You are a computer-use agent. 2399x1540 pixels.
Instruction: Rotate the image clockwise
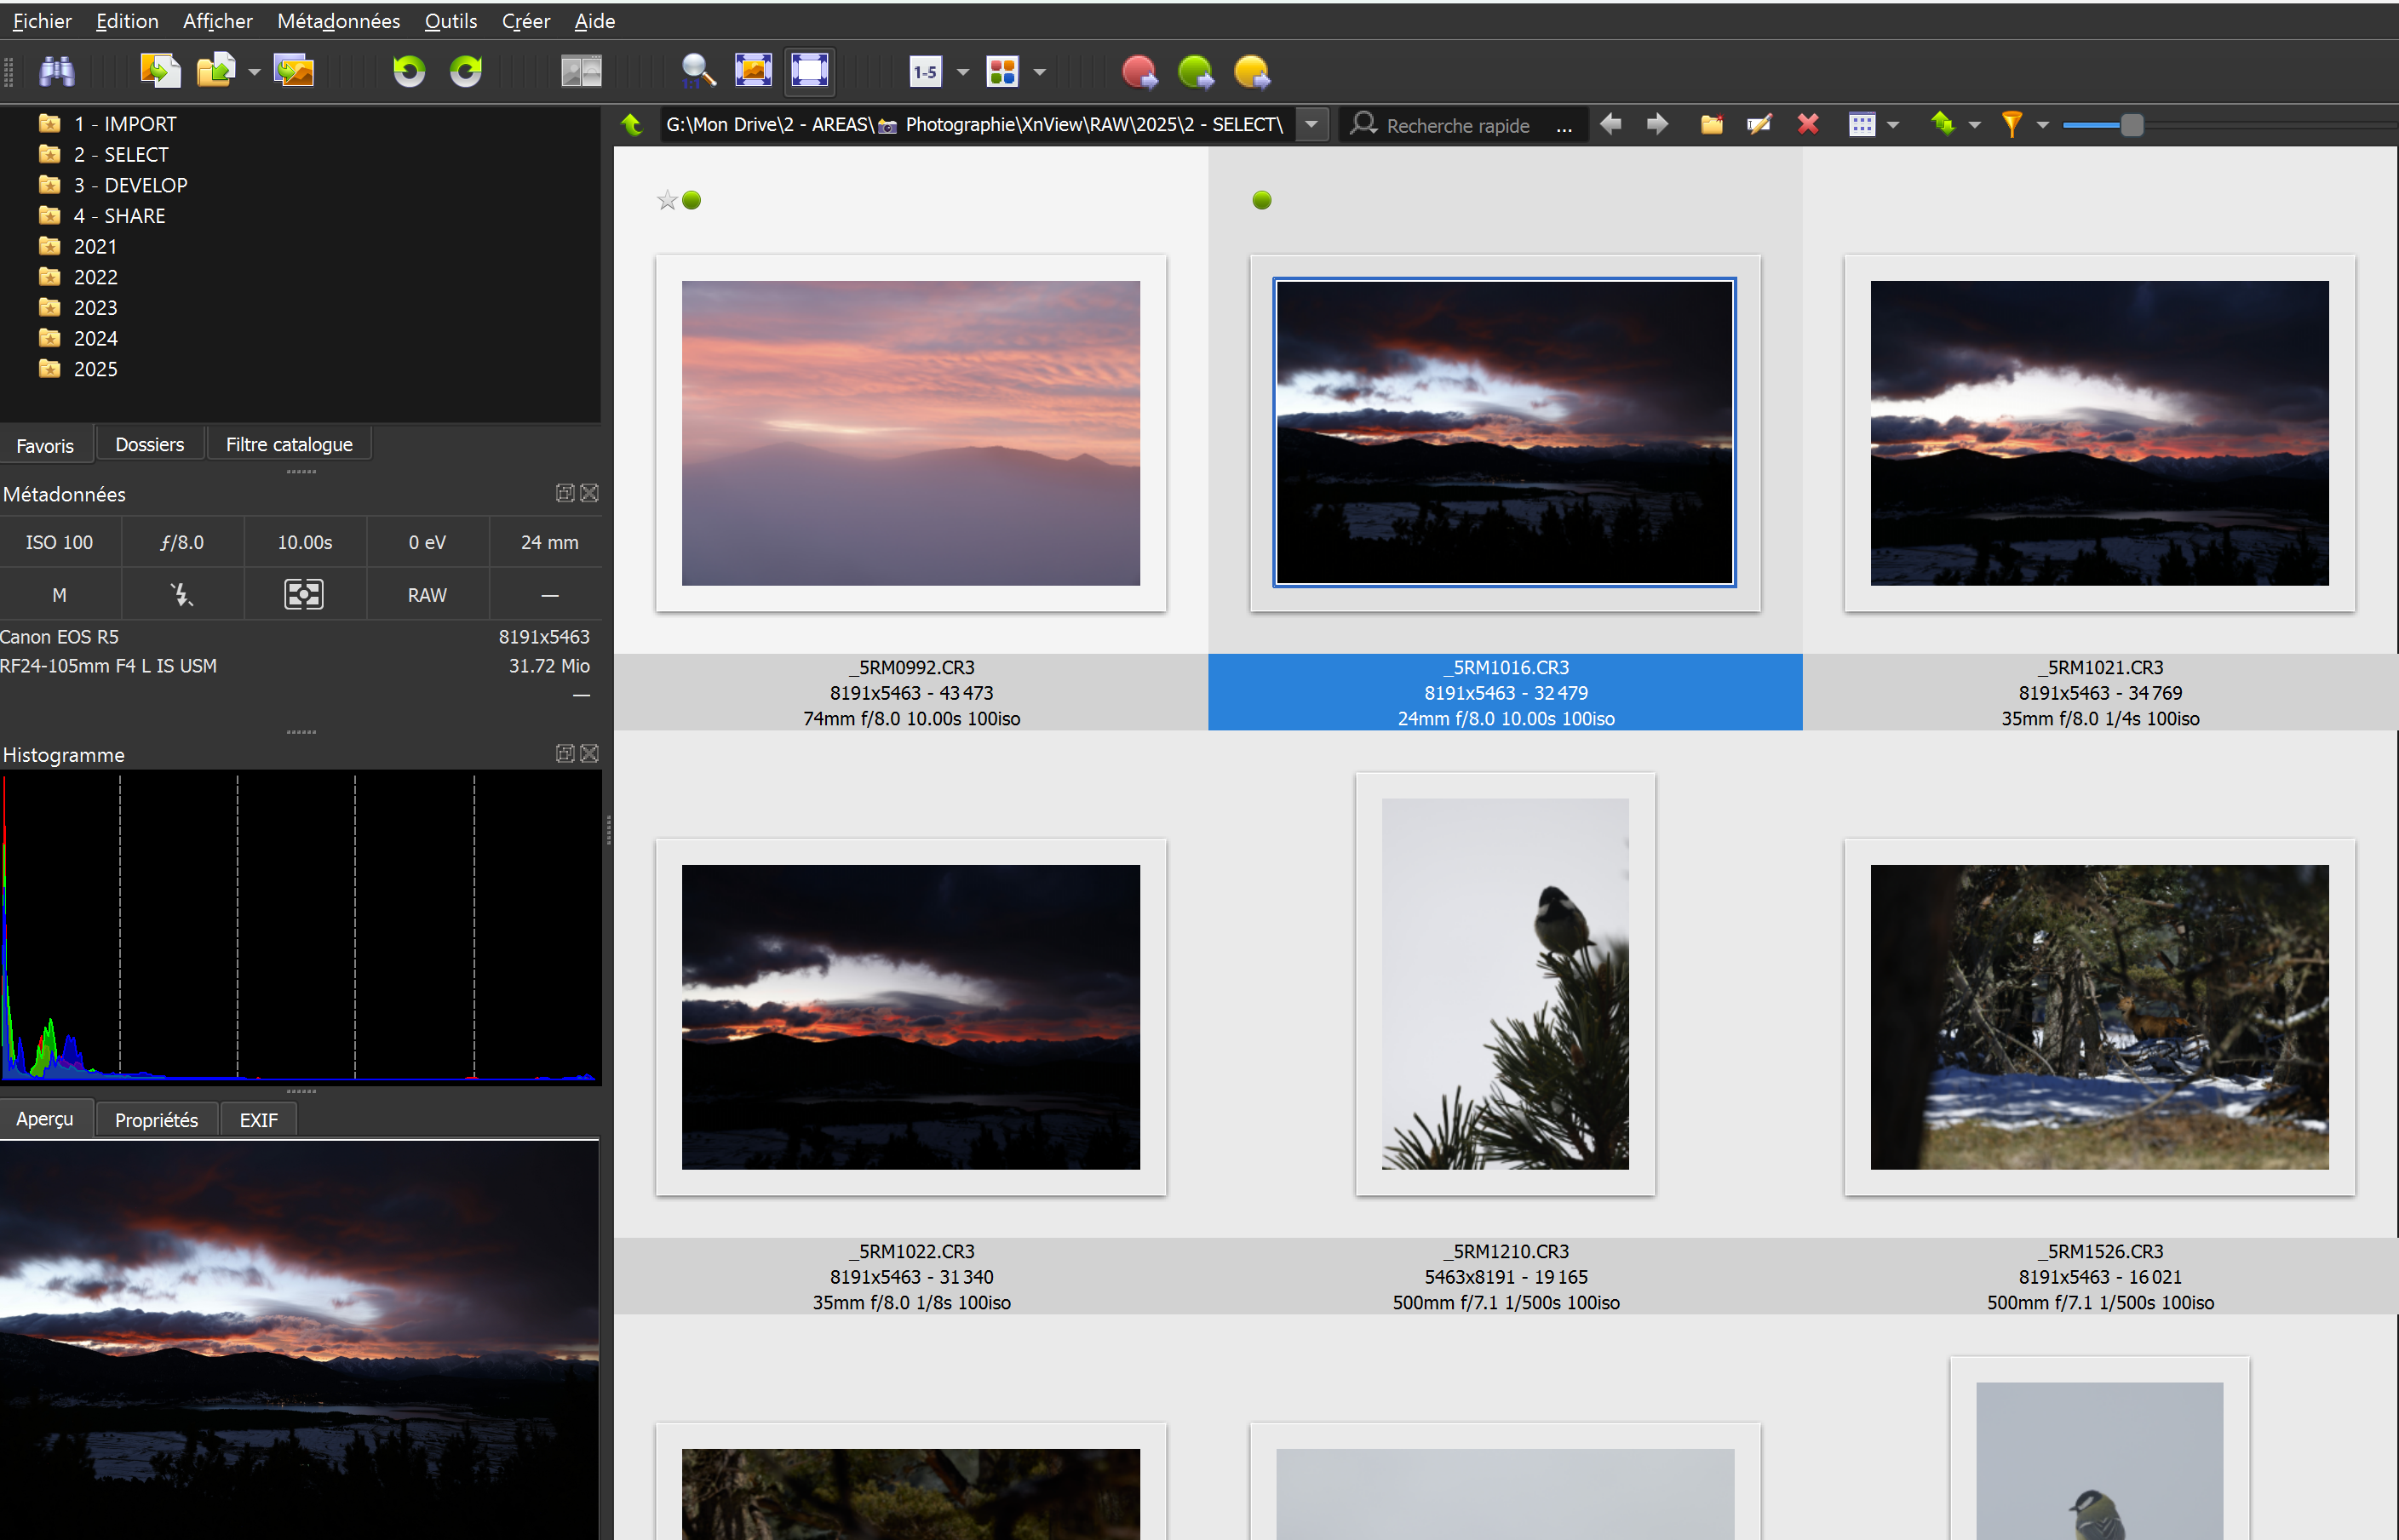tap(465, 71)
